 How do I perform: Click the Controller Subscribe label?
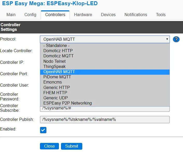pyautogui.click(x=10, y=108)
